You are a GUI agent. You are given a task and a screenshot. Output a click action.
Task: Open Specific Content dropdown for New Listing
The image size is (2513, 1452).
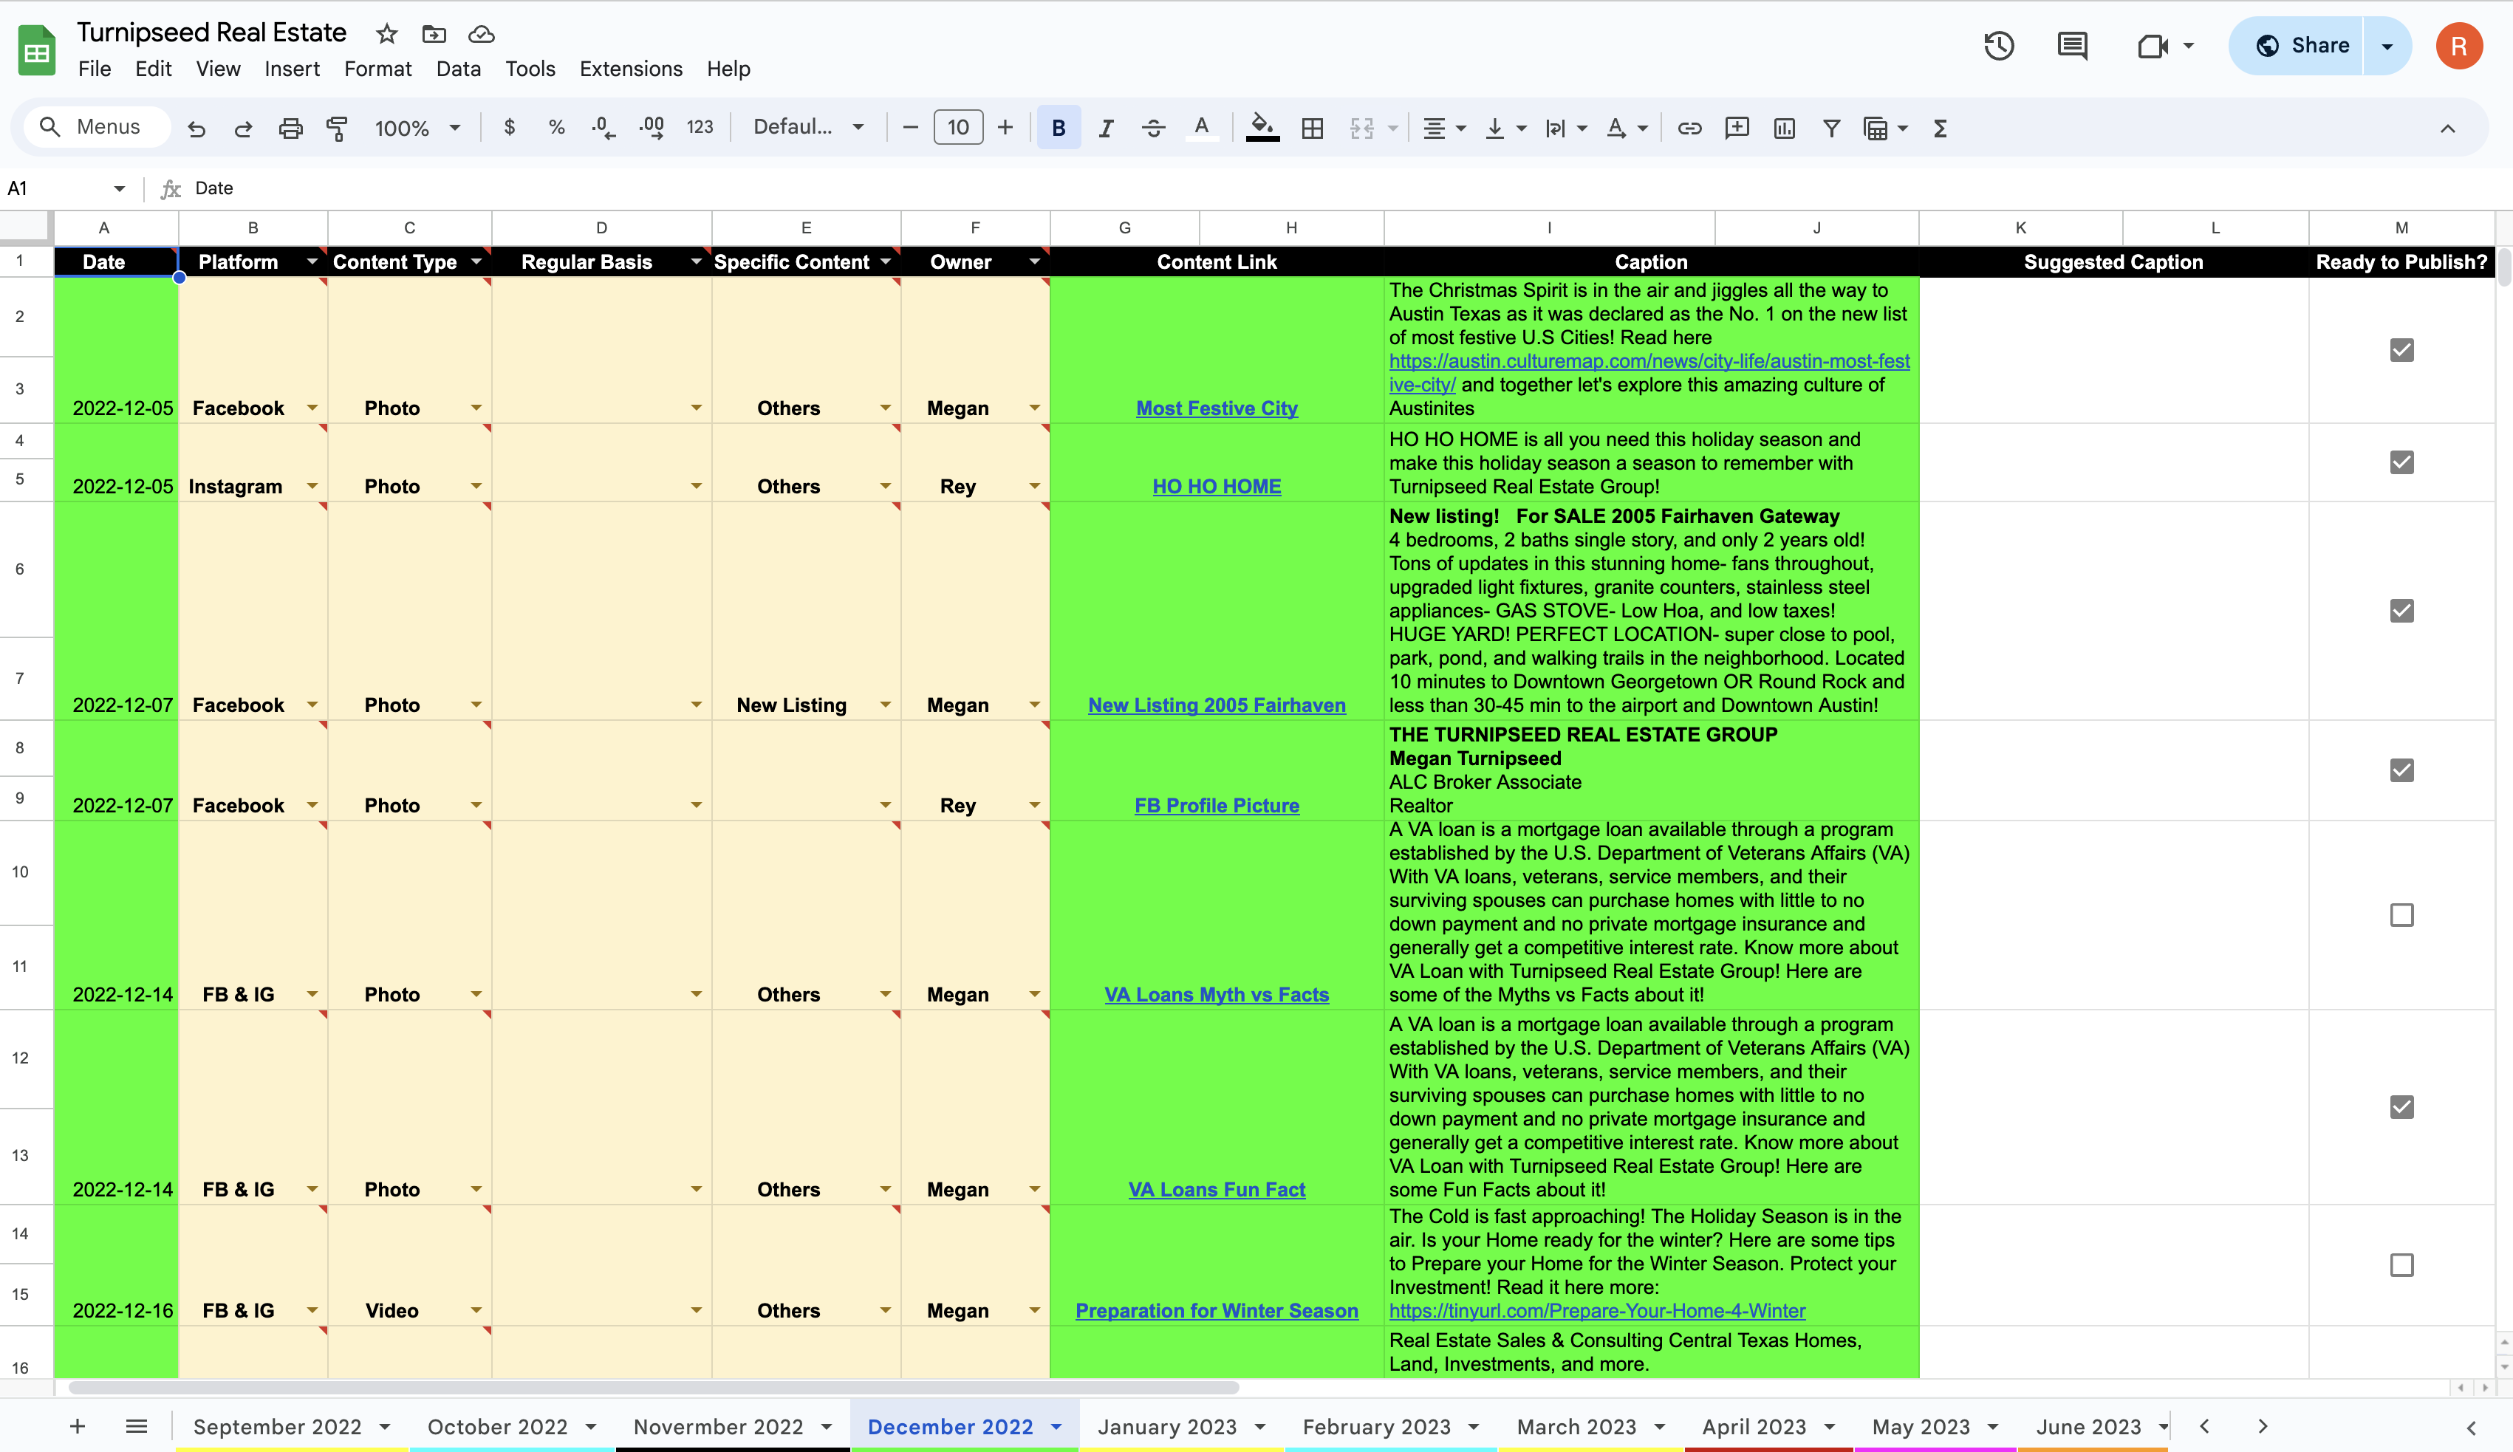coord(886,705)
